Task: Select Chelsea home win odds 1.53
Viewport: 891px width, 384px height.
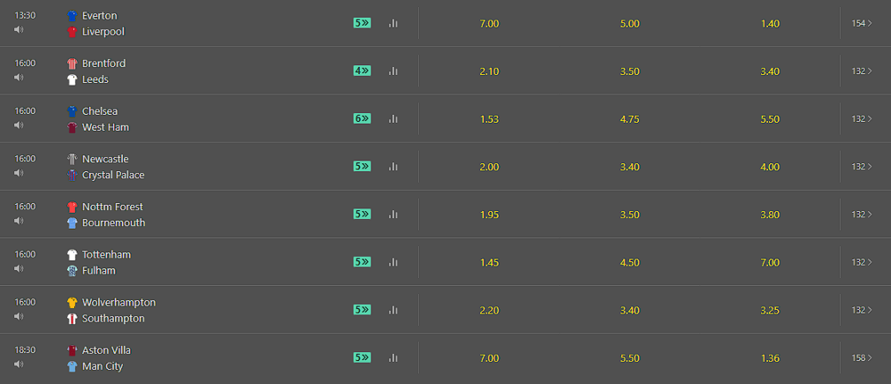Action: tap(489, 119)
